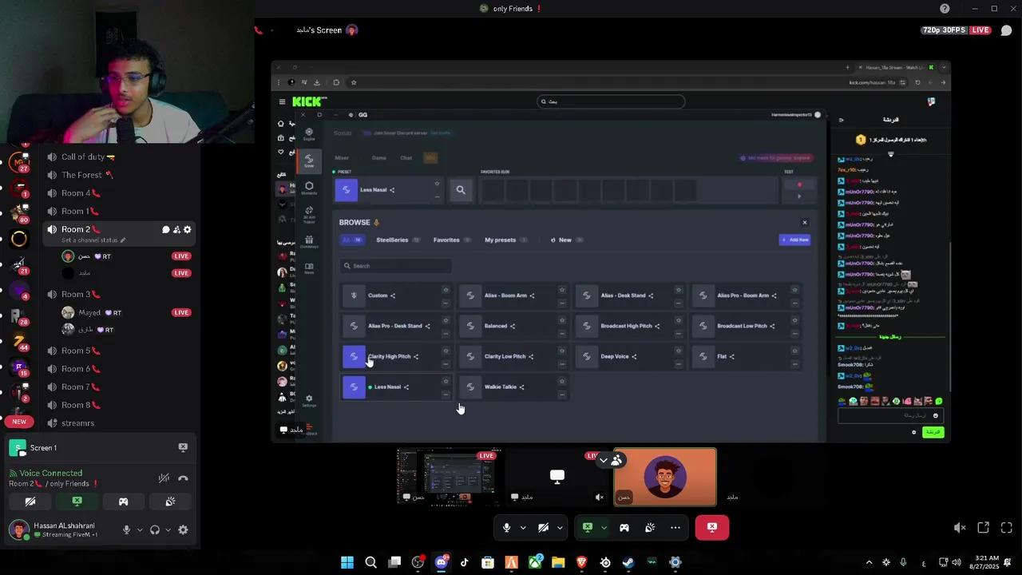Click the help icon in the title bar
Viewport: 1022px width, 575px height.
point(945,9)
